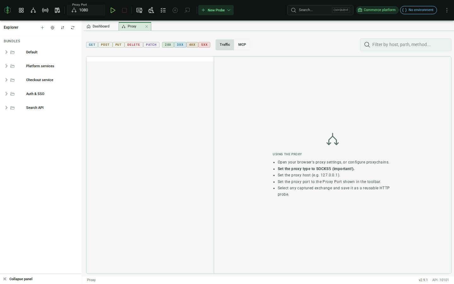454x284 pixels.
Task: Click the export arrow icon in toolbar
Action: click(x=187, y=10)
